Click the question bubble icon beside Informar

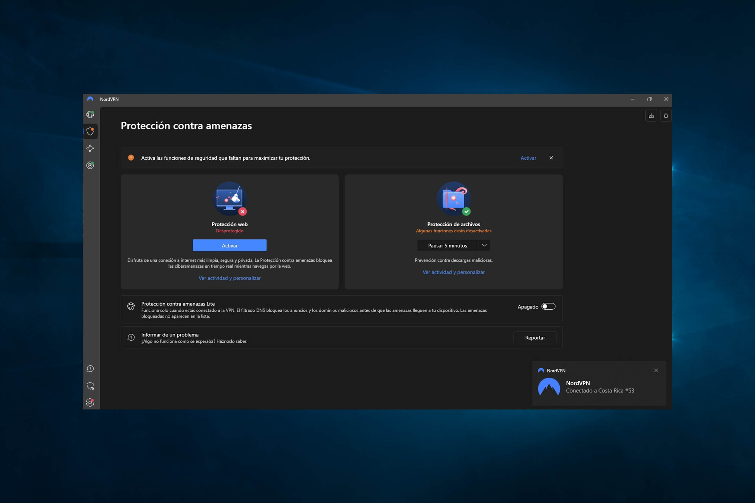[x=131, y=337]
